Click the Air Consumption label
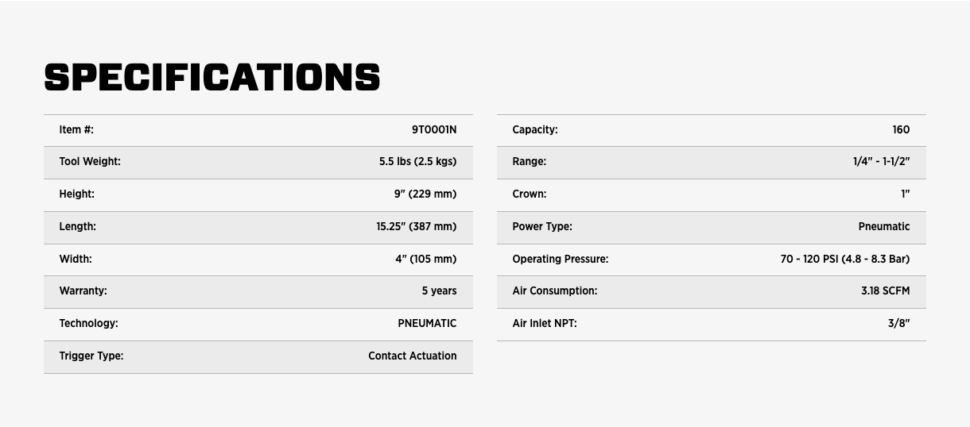 point(555,290)
